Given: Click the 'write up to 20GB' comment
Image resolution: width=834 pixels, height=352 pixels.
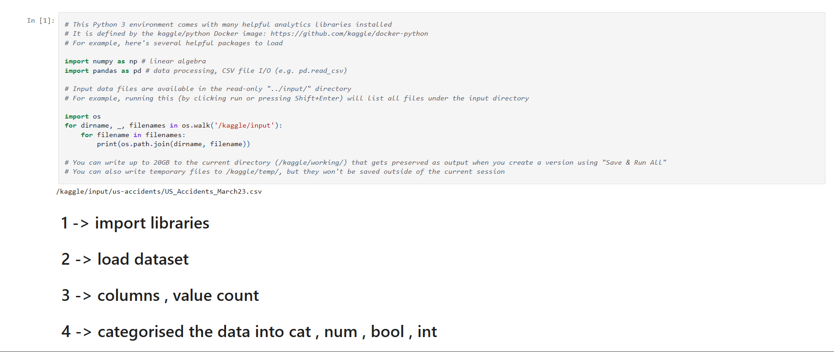Looking at the screenshot, I should [365, 162].
